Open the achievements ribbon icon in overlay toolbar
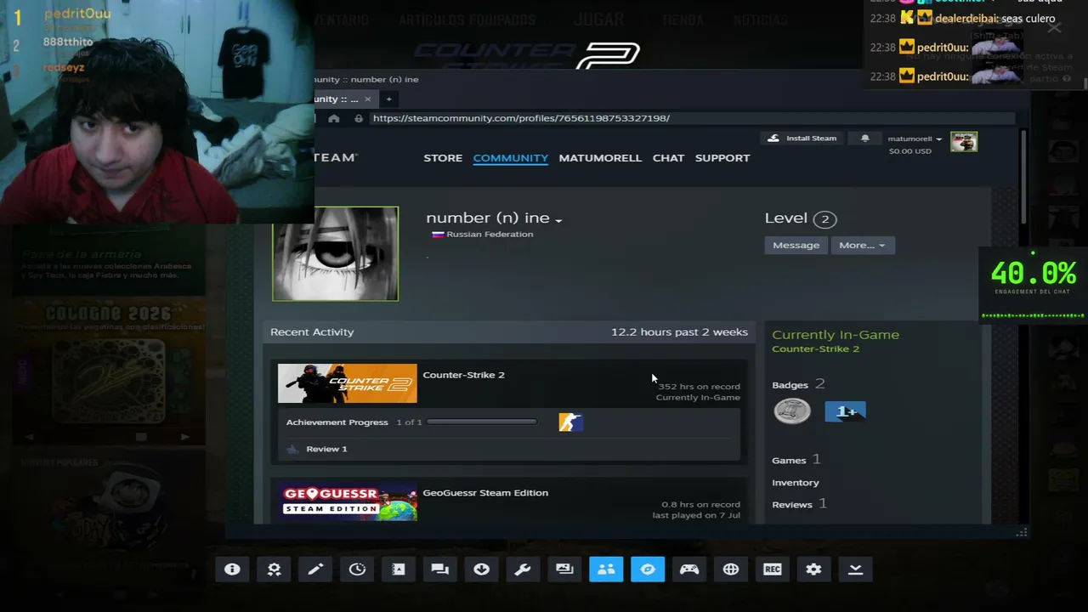 [x=274, y=569]
